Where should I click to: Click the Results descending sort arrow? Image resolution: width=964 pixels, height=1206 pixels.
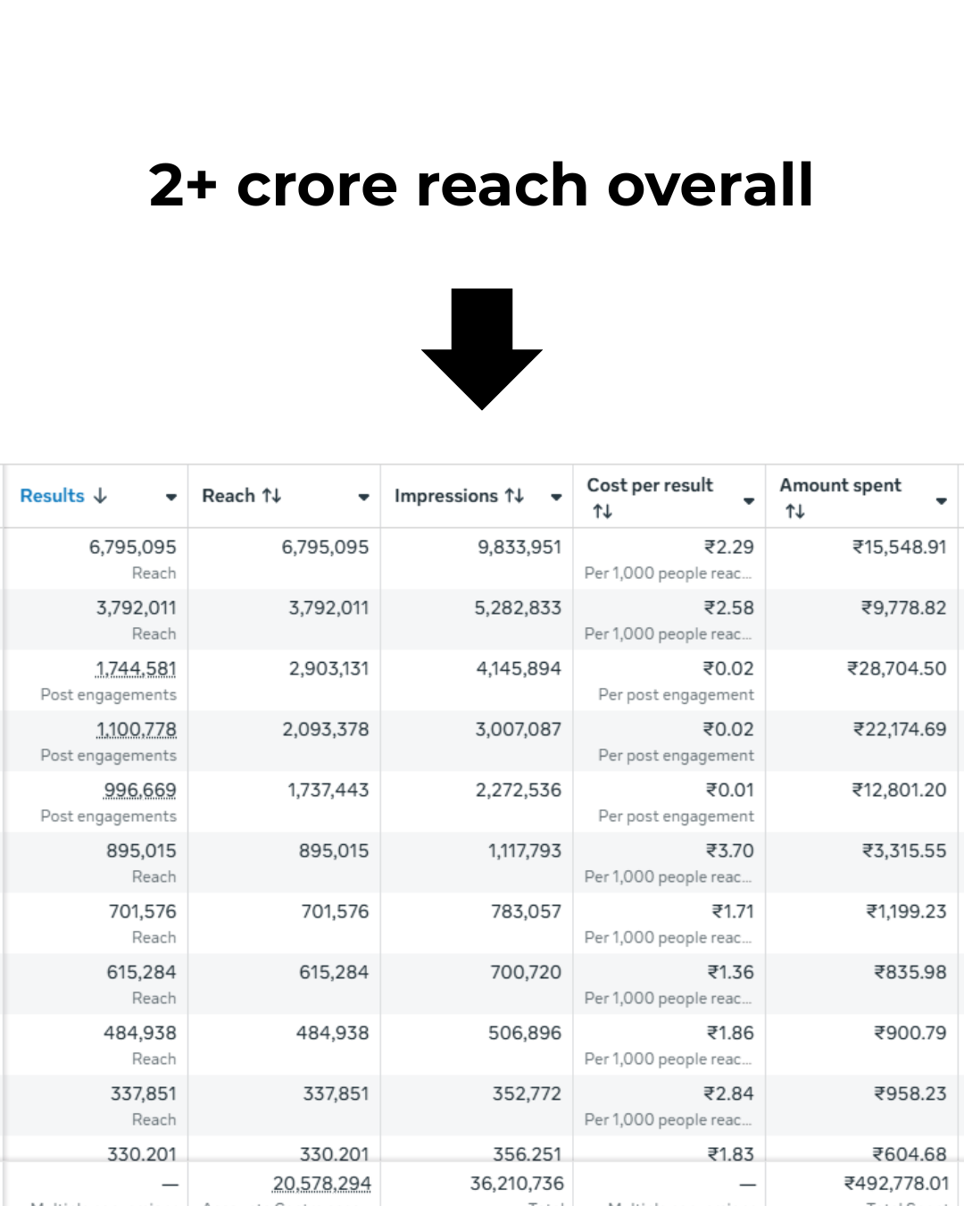click(x=100, y=496)
